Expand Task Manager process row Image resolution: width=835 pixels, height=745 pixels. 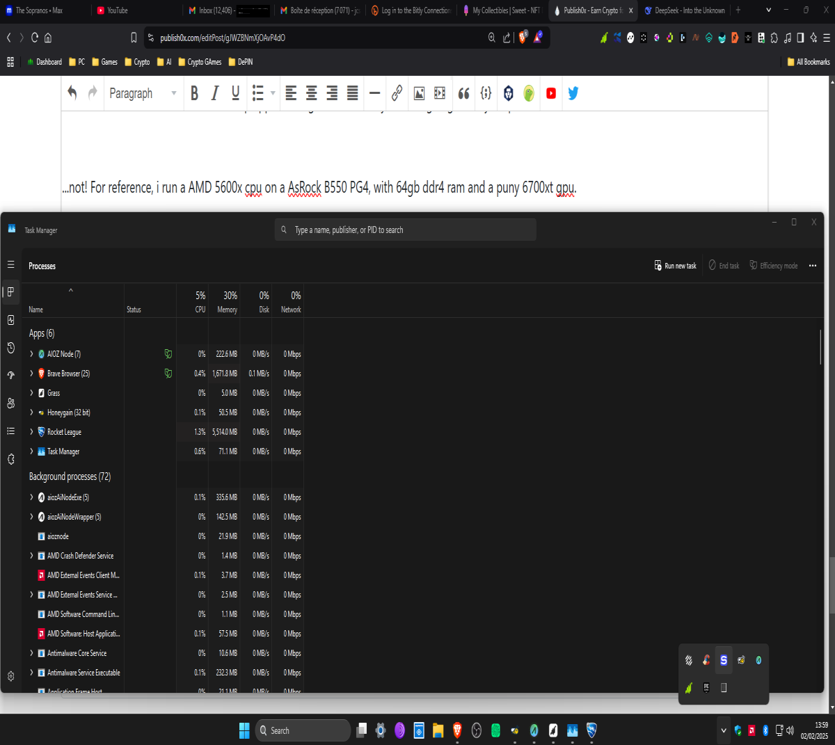tap(31, 451)
